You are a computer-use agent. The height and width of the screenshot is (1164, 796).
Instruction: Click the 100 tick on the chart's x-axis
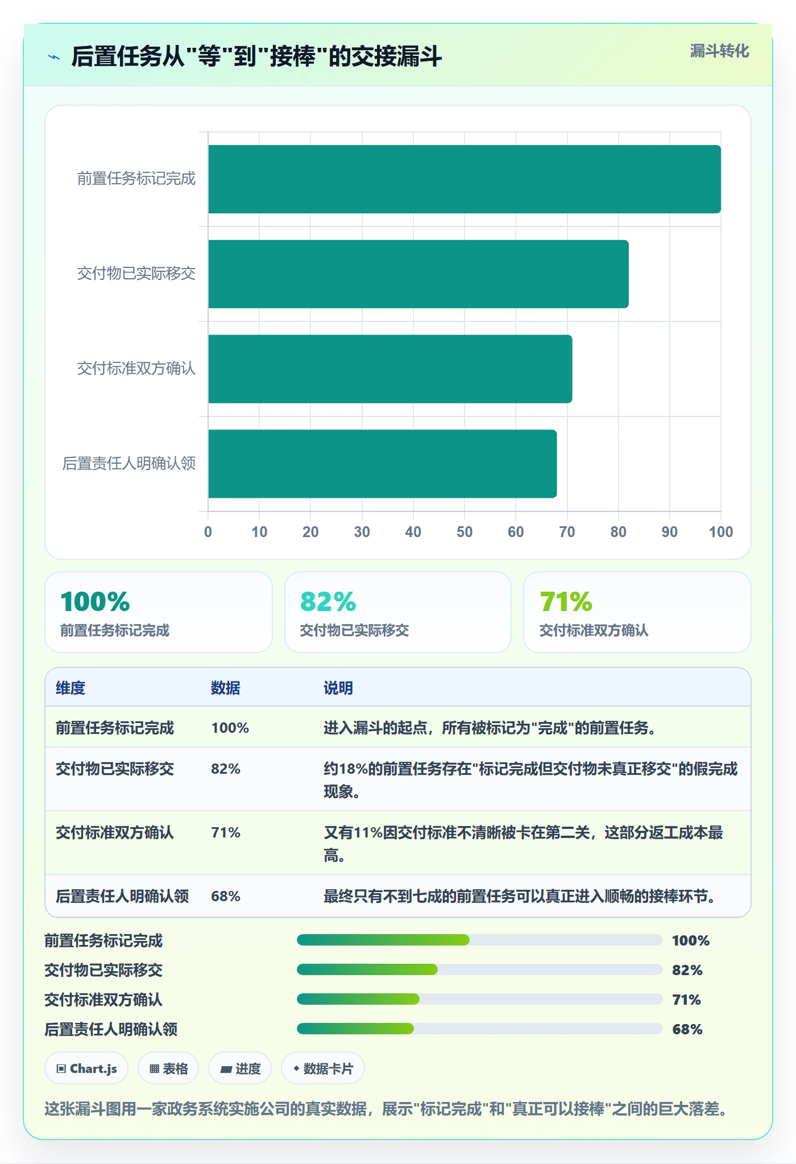[721, 532]
